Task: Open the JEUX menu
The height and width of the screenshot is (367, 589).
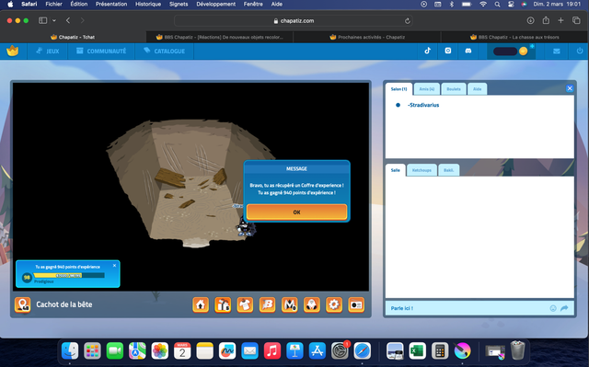Action: [x=48, y=51]
